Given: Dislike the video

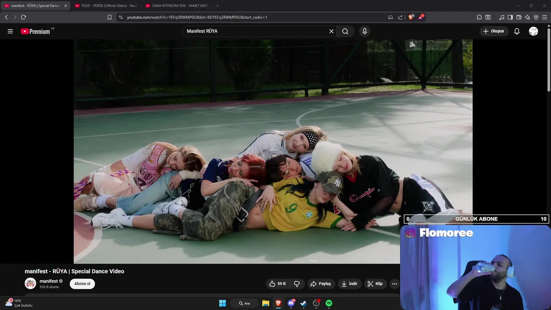Looking at the screenshot, I should [x=297, y=284].
